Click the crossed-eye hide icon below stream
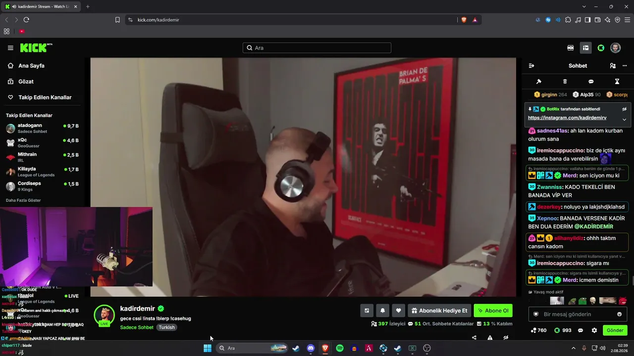Screen dimensions: 634x356 click(506, 338)
